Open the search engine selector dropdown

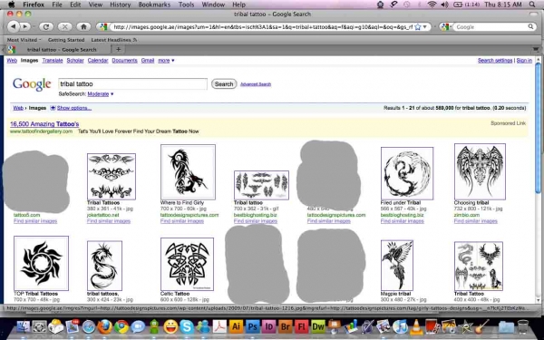click(446, 26)
